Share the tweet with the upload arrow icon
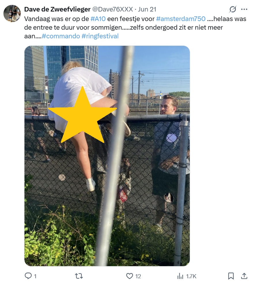 (x=244, y=276)
